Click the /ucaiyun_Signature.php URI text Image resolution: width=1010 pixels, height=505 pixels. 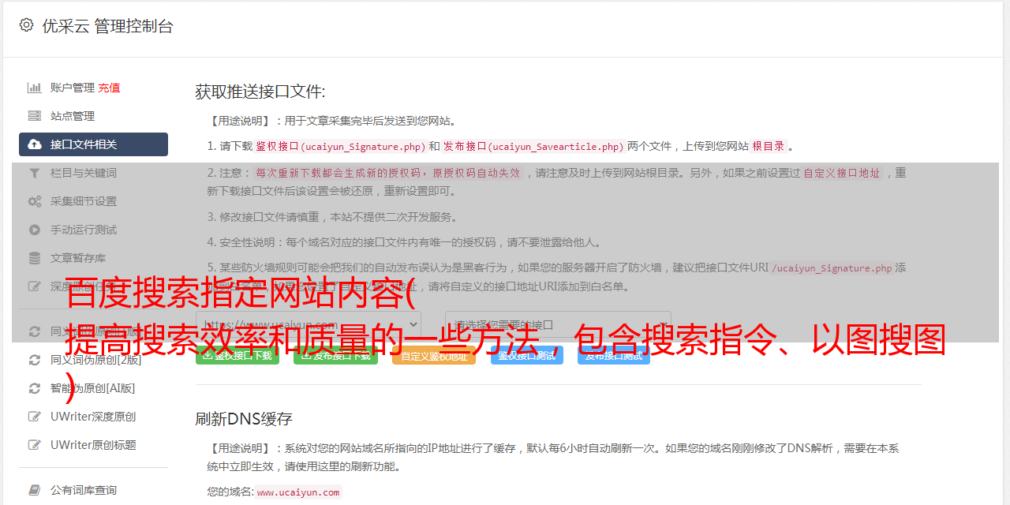pos(832,268)
